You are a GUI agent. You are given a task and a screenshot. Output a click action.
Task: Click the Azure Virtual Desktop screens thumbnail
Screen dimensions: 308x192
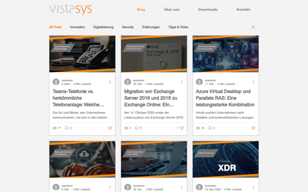tap(226, 54)
